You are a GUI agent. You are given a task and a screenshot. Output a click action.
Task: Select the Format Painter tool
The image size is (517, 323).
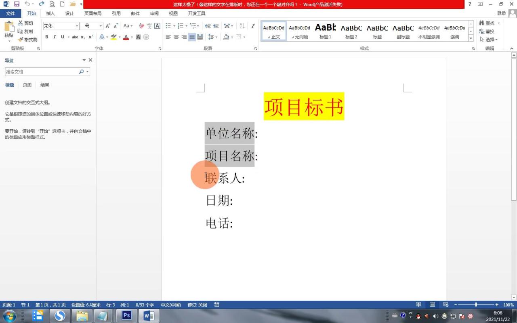click(x=28, y=40)
